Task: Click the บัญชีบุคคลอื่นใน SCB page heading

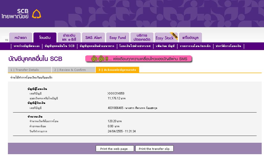Action: click(x=35, y=59)
